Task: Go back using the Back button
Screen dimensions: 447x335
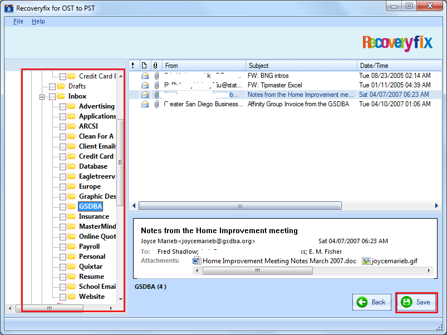Action: (x=372, y=302)
